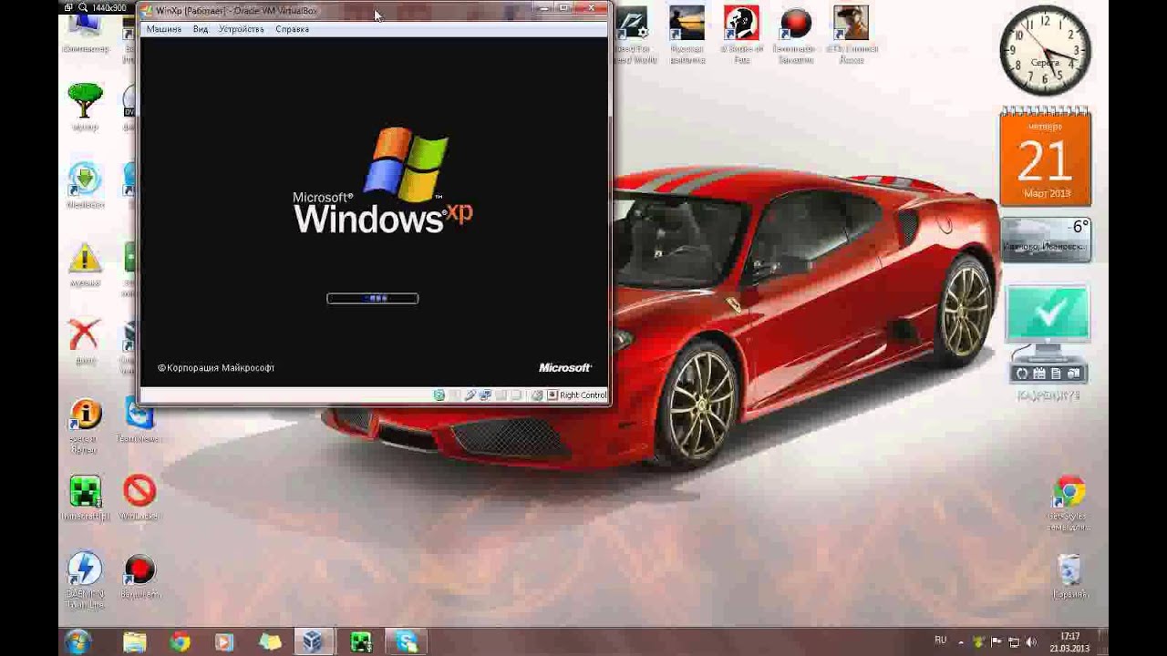Open the media player taskbar icon

click(x=224, y=642)
